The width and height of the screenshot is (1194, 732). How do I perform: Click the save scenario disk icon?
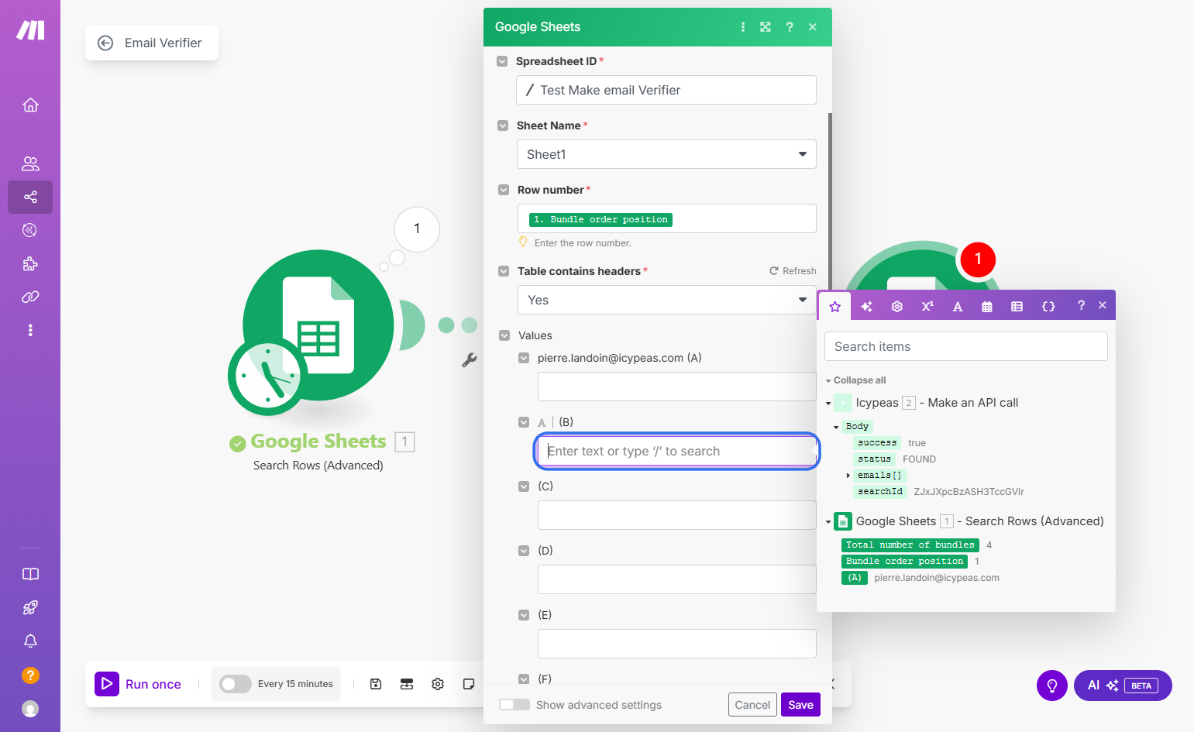pos(376,684)
